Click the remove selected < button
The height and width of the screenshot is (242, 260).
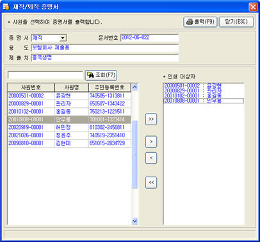click(x=151, y=158)
